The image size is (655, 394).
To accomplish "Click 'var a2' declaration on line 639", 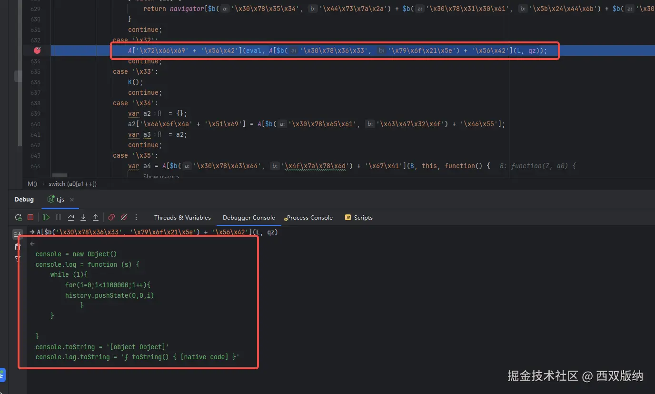I will point(139,113).
